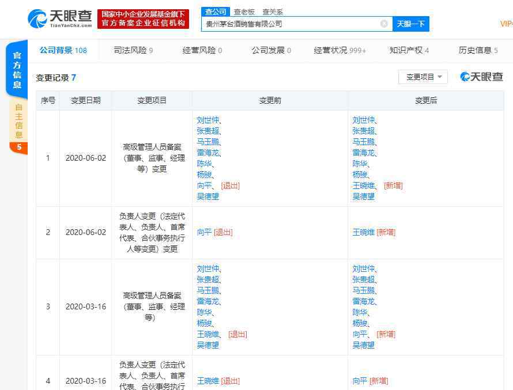Open 吴德望 in row 1 变更后 list
The height and width of the screenshot is (390, 513).
pos(363,196)
